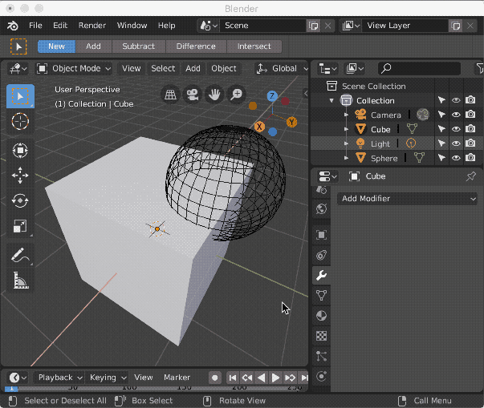Select the Transform tool
This screenshot has height=408, width=484.
tap(20, 151)
